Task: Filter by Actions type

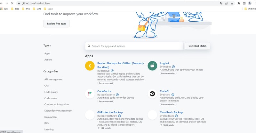Action: pos(48,59)
